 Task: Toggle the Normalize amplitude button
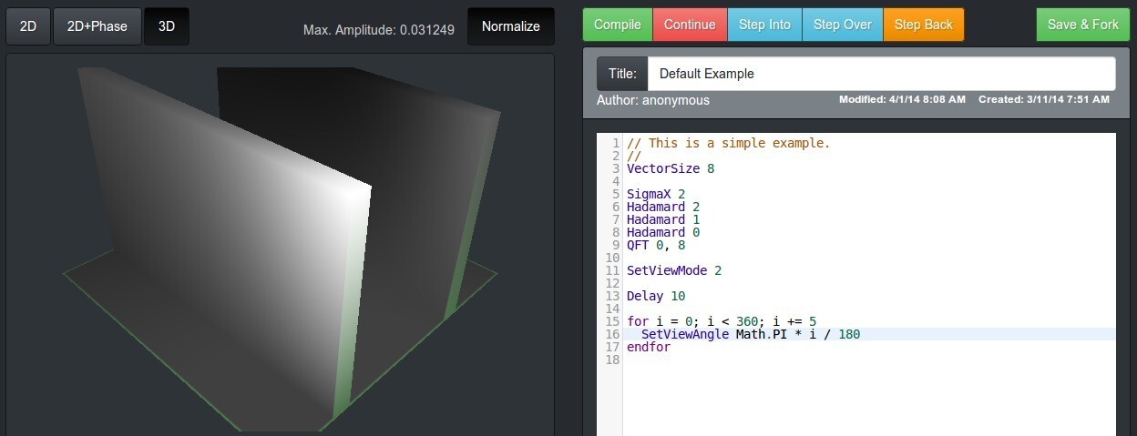coord(510,26)
